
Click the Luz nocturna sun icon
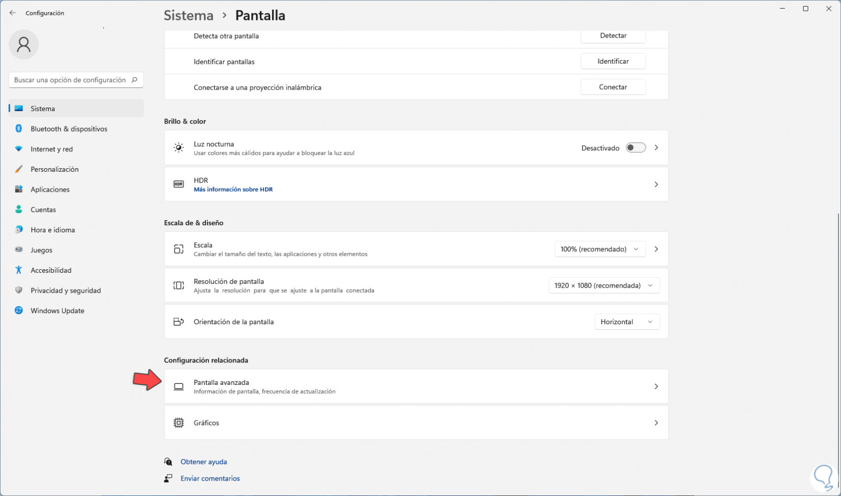[178, 148]
